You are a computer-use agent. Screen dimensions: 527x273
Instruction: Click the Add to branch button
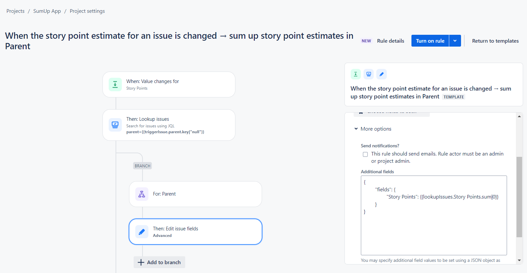(x=159, y=262)
